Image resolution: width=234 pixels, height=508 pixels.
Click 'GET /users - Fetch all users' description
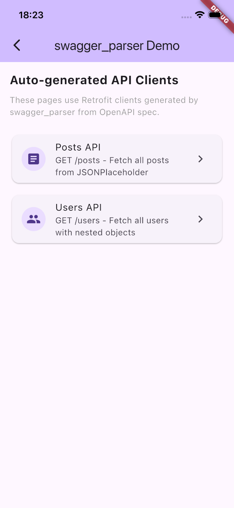(x=112, y=221)
